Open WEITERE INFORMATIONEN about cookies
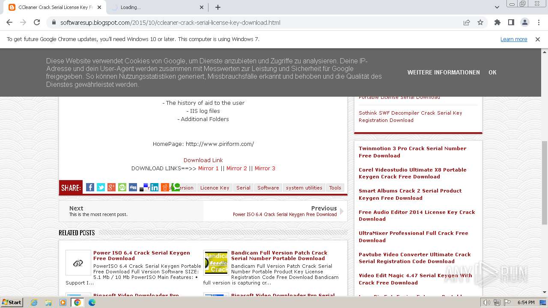This screenshot has height=308, width=548. (444, 72)
